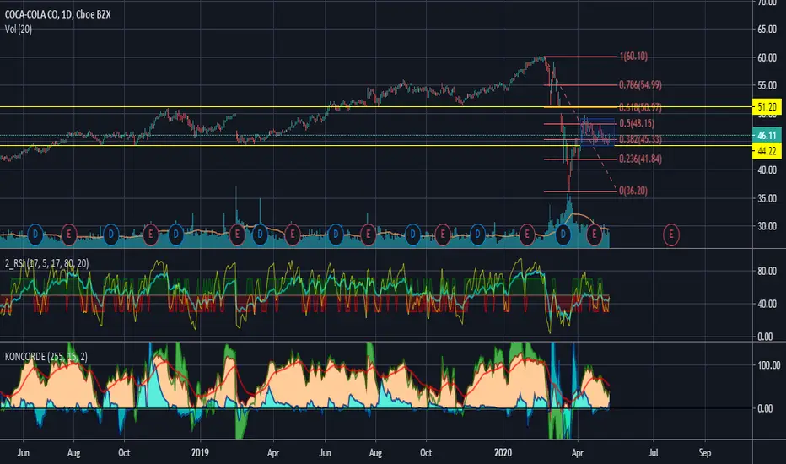Click the dividend D marker under the March 2020 volume spike
Viewport: 786px width, 464px height.
pos(563,234)
